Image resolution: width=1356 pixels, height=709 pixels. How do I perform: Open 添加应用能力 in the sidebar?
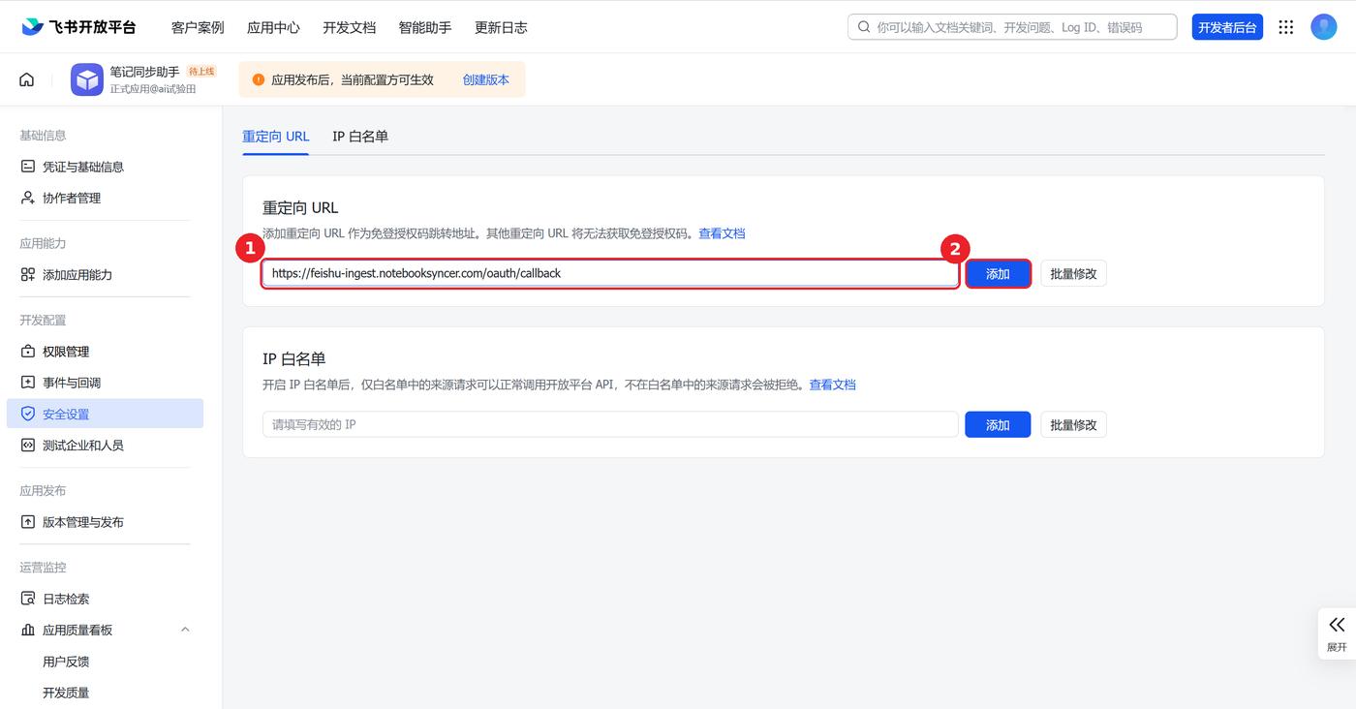point(105,274)
